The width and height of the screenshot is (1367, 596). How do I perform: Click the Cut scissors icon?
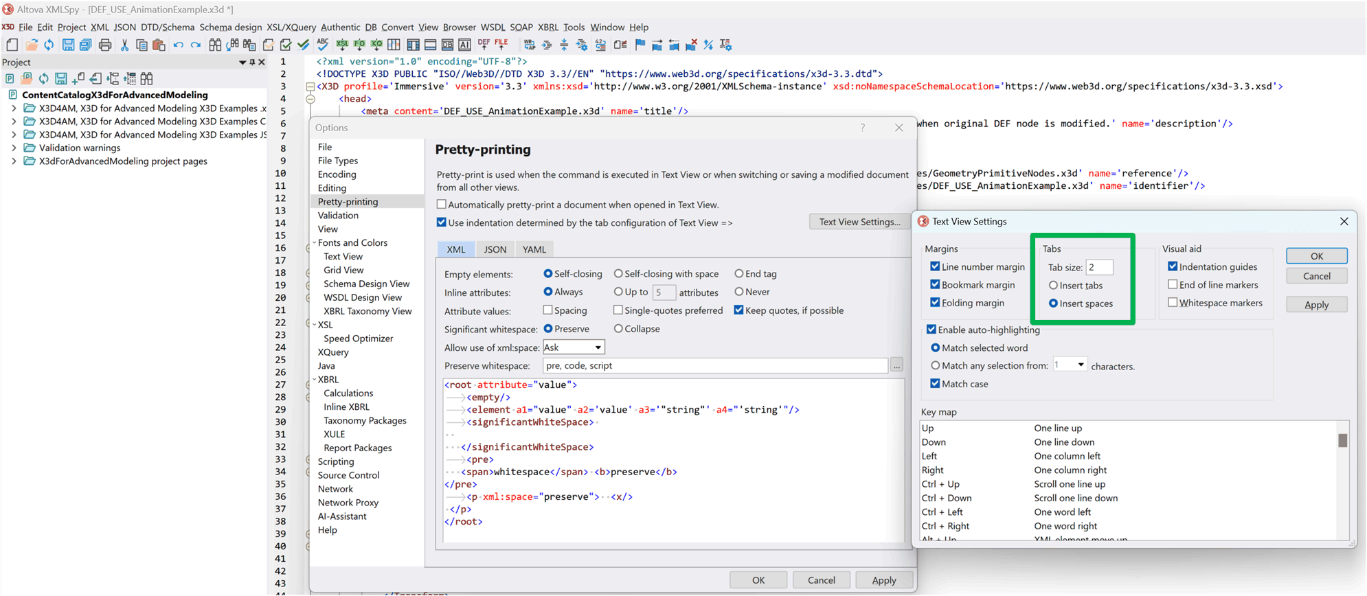(124, 45)
